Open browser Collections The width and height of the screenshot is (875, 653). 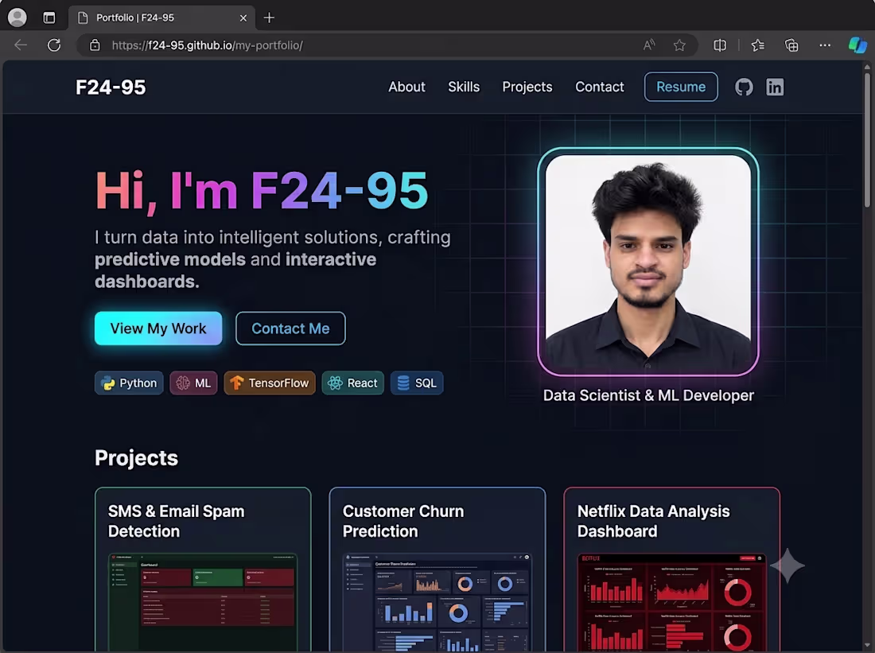click(791, 45)
